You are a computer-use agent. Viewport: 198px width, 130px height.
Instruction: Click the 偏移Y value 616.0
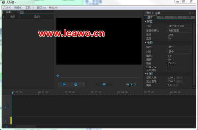[171, 59]
